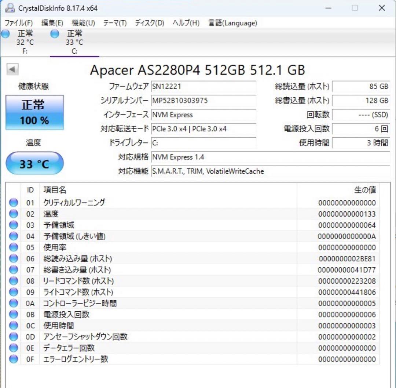Select the blue status indicator for クリティカルワーニング

(x=13, y=202)
